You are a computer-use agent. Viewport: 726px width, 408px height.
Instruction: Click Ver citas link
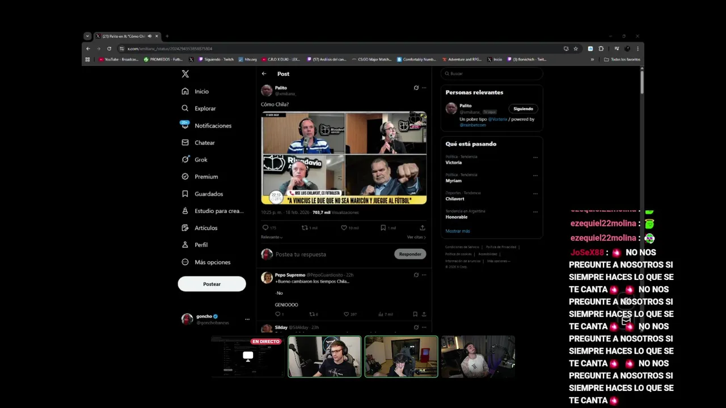coord(416,237)
